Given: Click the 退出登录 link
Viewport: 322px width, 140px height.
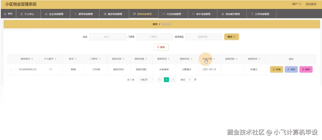Looking at the screenshot, I should point(311,4).
